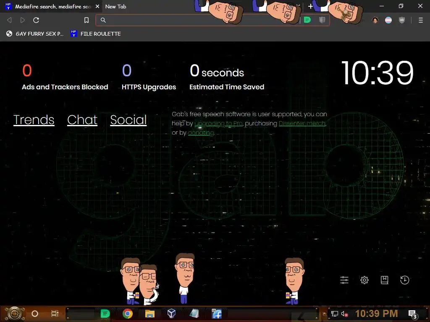Click the Estimated Time Saved stat
The height and width of the screenshot is (322, 430).
227,77
